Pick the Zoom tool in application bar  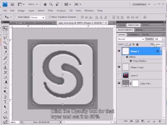51,5
